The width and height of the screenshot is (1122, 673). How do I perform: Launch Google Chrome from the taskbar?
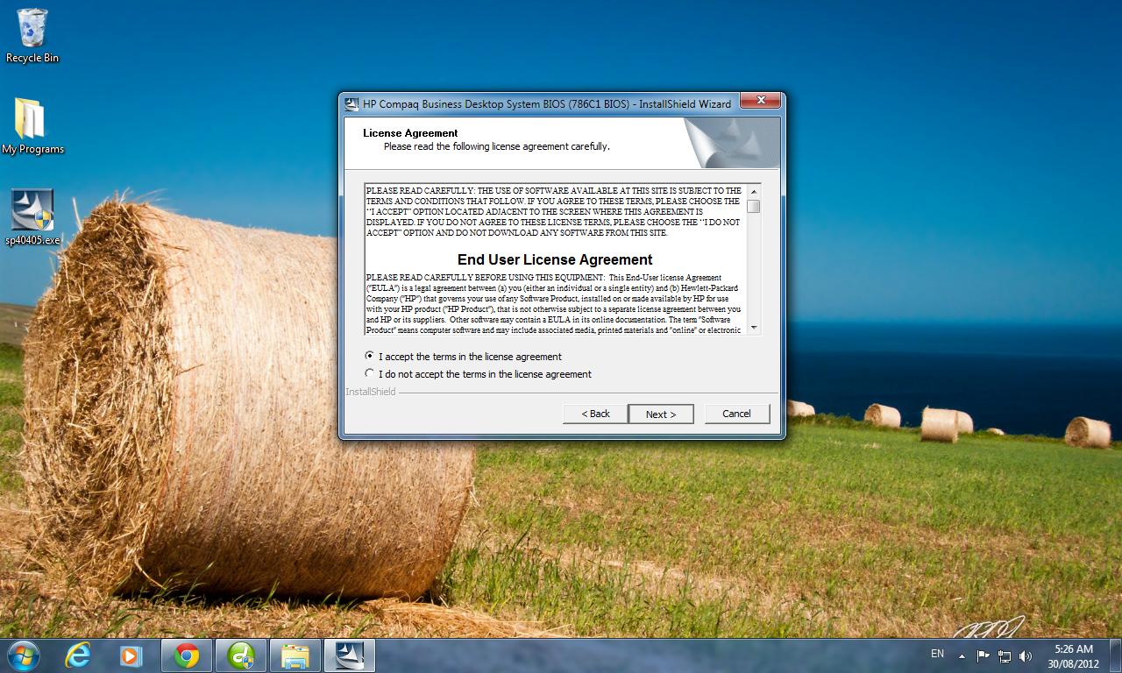[x=186, y=655]
